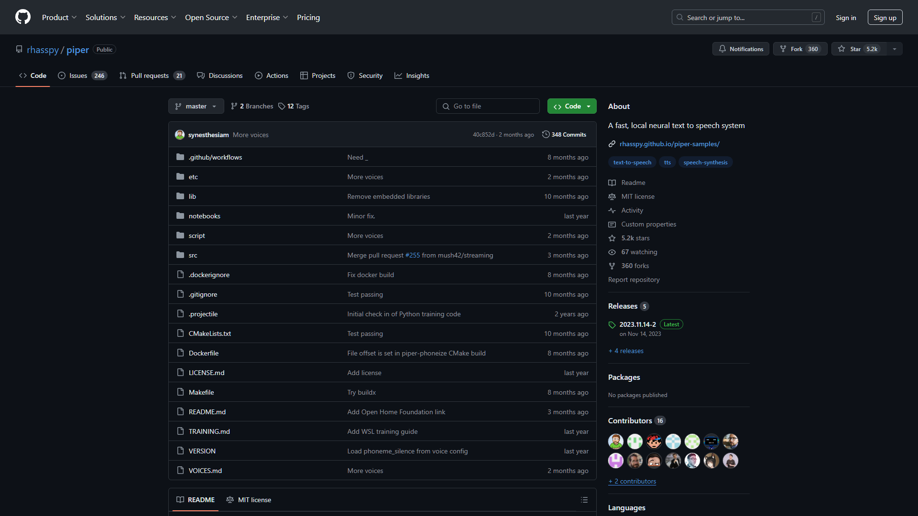Expand the star list dropdown arrow

895,49
